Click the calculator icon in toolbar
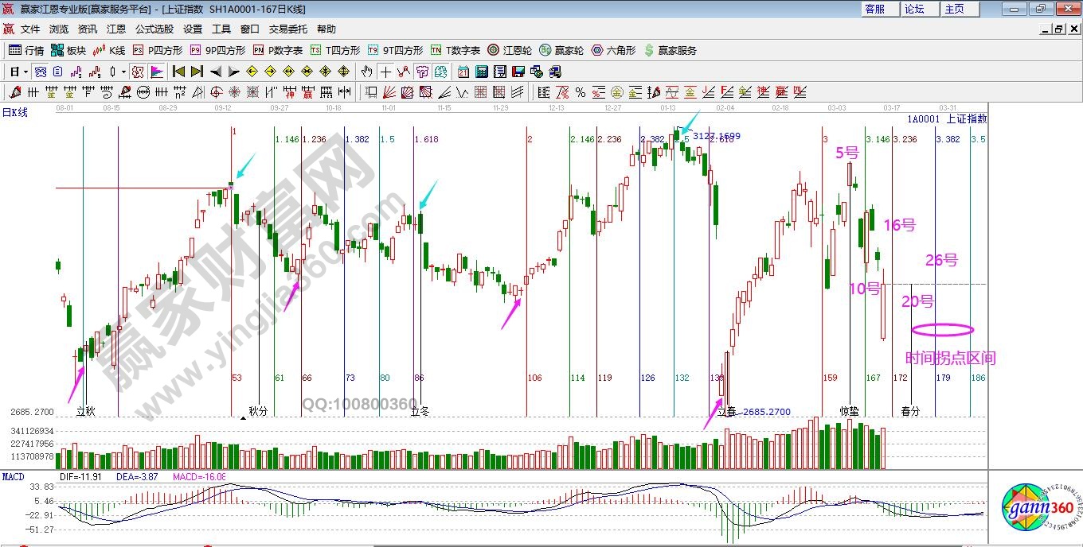 [x=480, y=72]
